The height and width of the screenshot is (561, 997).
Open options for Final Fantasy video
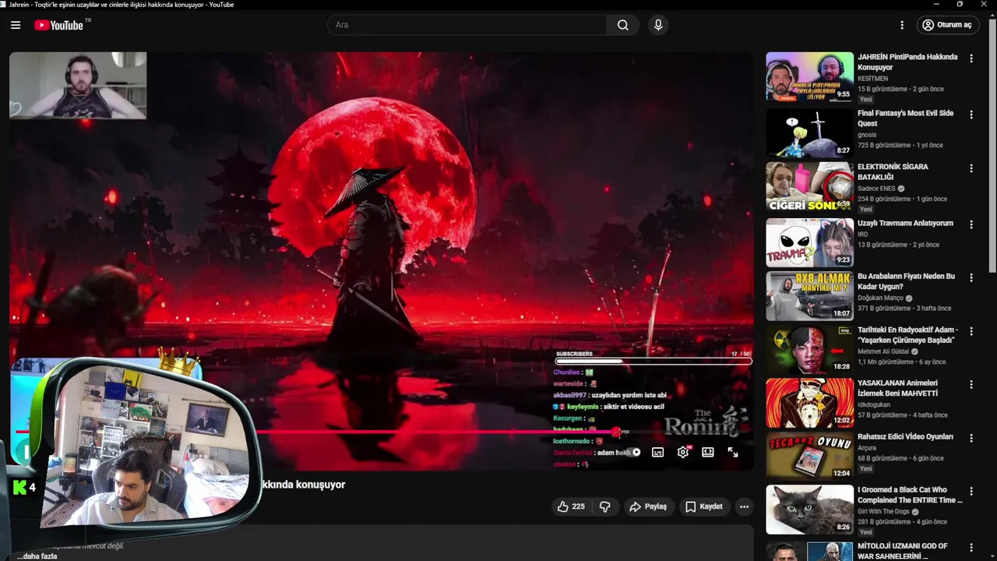pyautogui.click(x=971, y=115)
